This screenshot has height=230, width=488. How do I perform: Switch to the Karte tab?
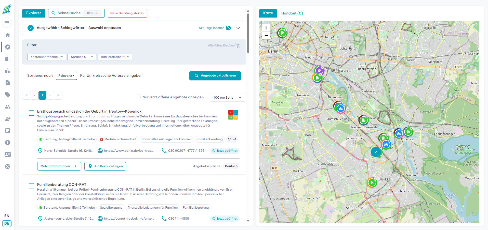click(268, 13)
